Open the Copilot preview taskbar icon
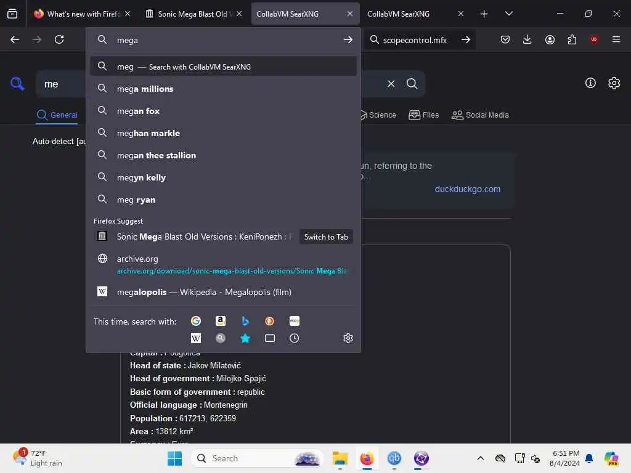Viewport: 631px width, 473px height. 611,458
